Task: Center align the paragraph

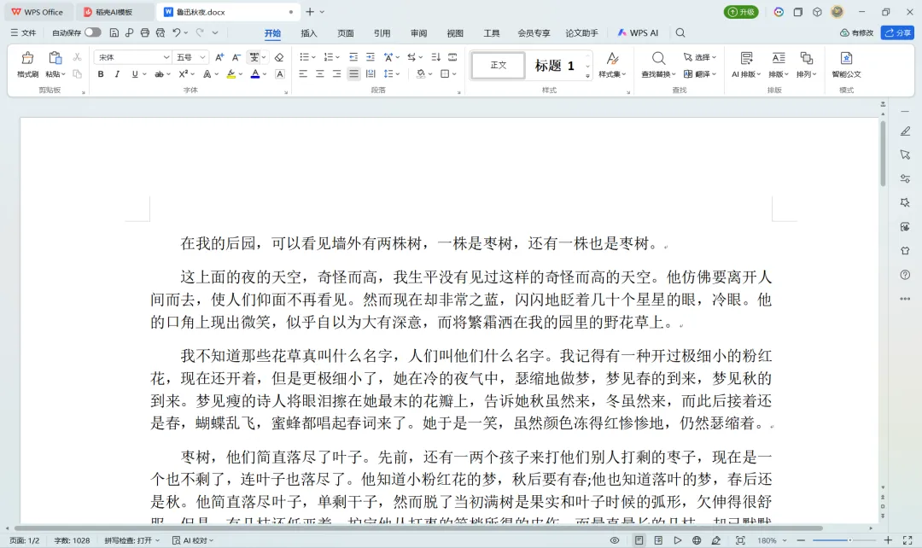Action: click(x=320, y=74)
